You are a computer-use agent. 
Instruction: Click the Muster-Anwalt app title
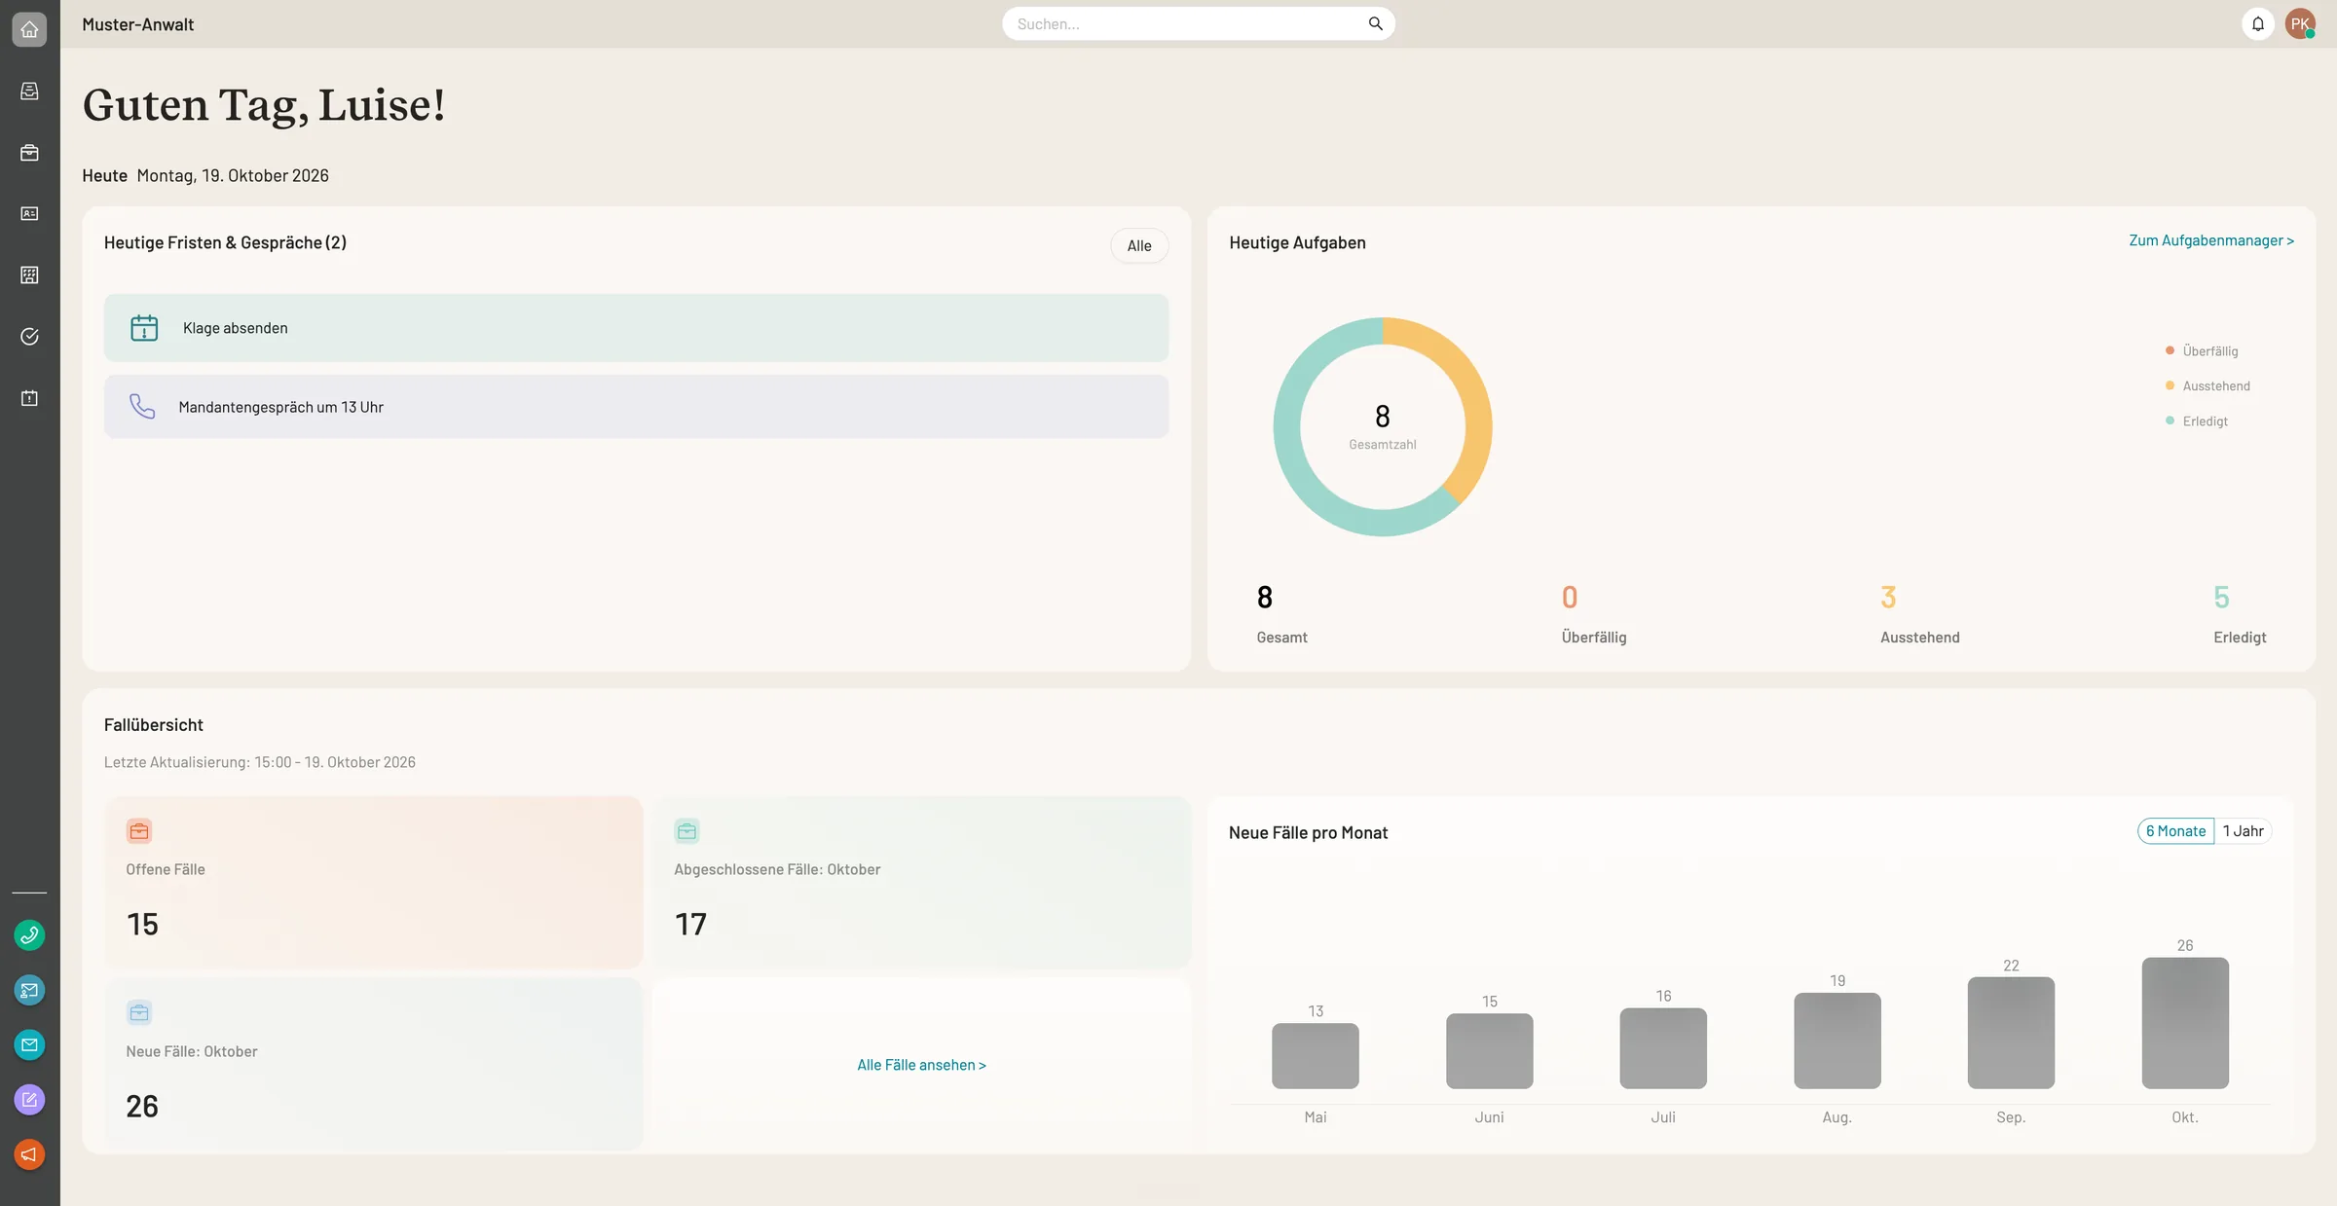(x=138, y=24)
